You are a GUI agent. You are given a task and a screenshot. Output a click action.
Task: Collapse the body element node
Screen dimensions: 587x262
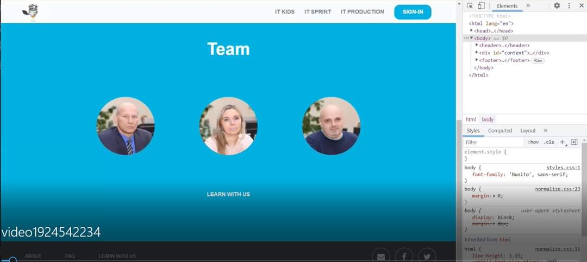tap(472, 38)
